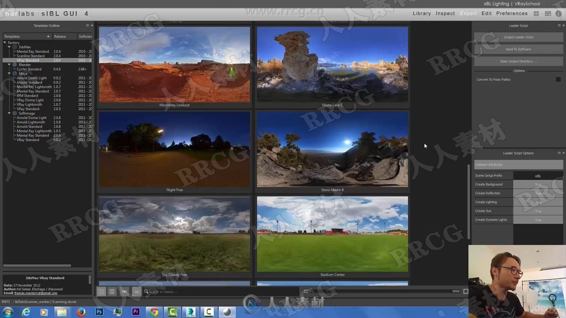Screen dimensions: 566x318
Task: Open Windows Start menu
Action: click(8, 312)
